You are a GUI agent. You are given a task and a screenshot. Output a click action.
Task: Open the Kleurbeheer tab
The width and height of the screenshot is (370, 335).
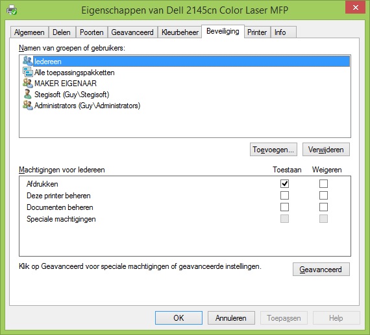[x=180, y=32]
